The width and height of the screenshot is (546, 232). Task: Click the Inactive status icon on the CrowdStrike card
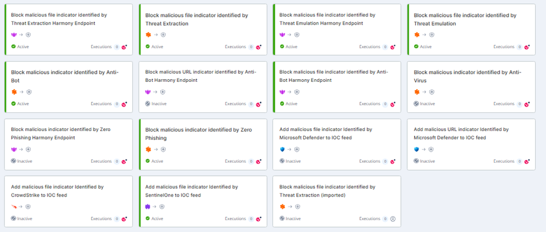pyautogui.click(x=14, y=218)
